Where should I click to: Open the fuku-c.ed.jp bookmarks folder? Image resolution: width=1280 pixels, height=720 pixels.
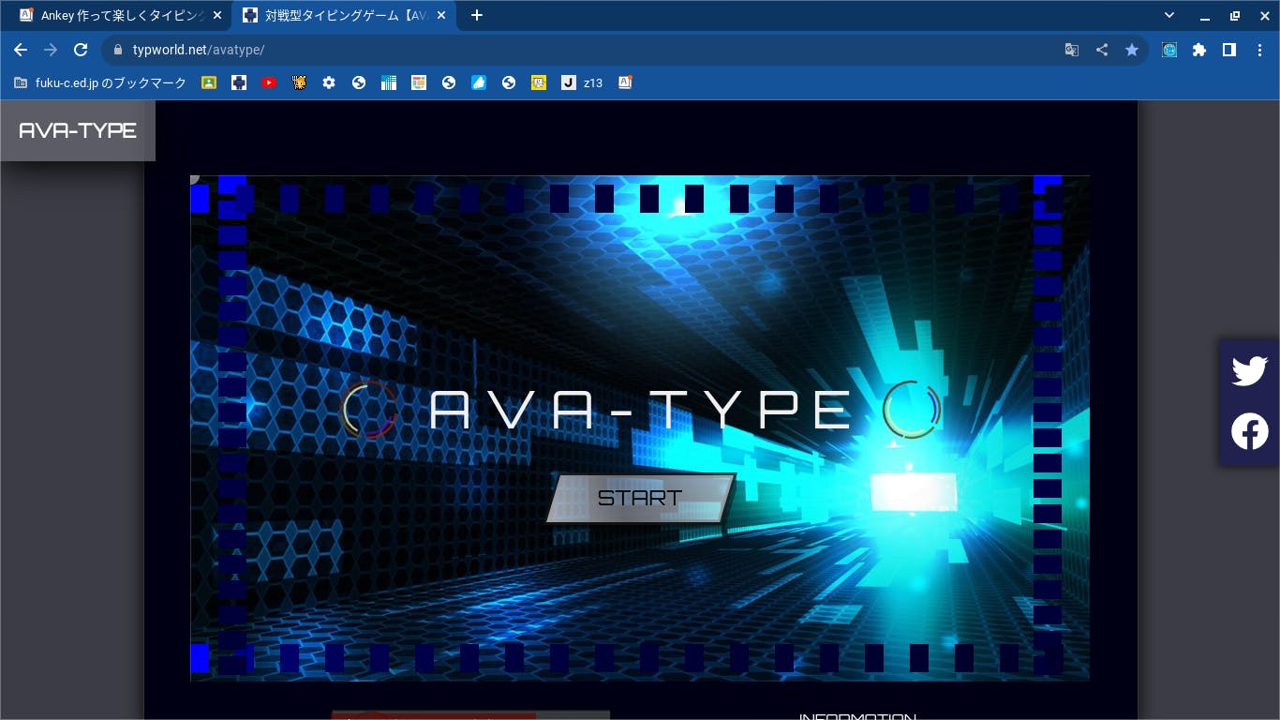tap(100, 82)
